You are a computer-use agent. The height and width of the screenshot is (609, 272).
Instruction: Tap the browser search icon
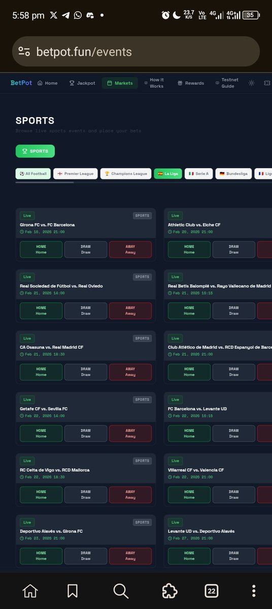pos(120,591)
